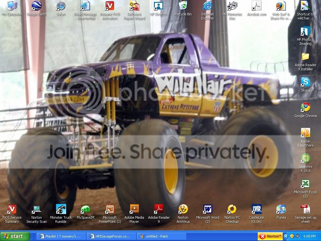
Task: Select the Safari desktop shortcut
Action: coord(61,8)
